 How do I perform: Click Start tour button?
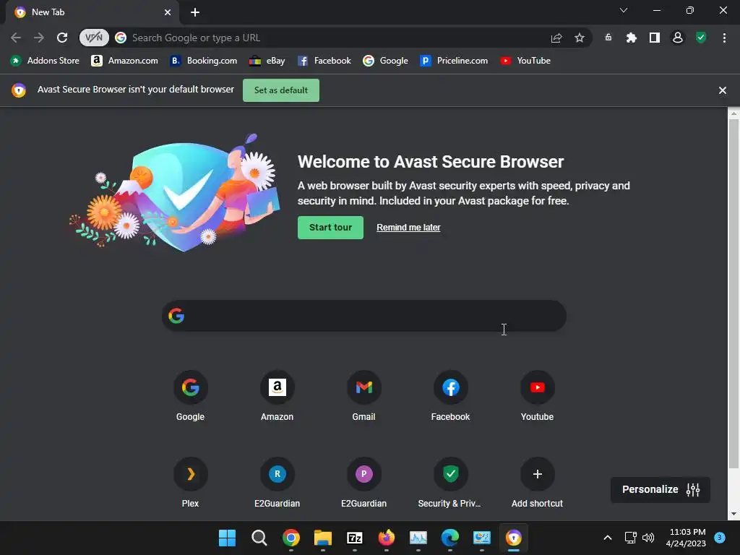point(330,228)
